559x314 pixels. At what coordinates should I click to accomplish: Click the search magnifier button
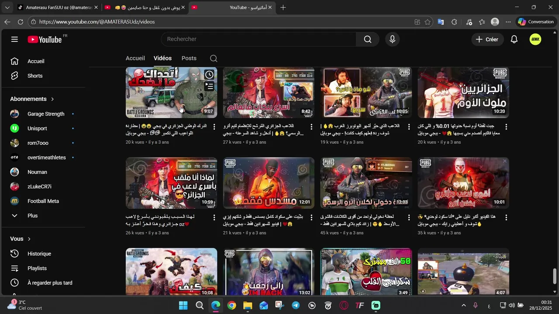coord(368,39)
